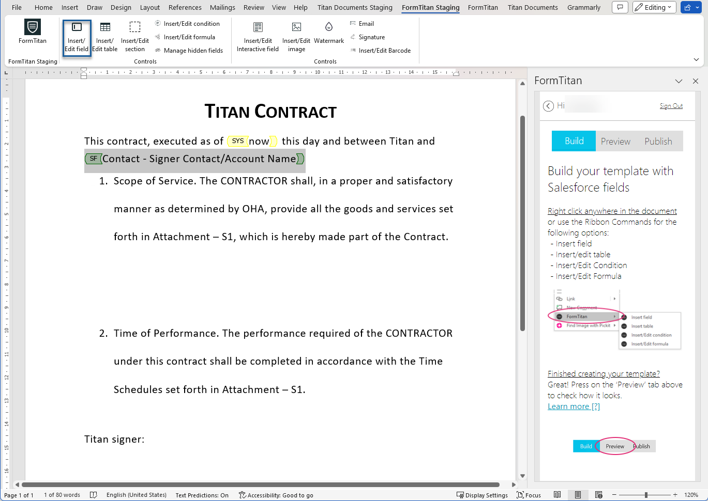Click the back arrow in FormTitan pane

(549, 106)
